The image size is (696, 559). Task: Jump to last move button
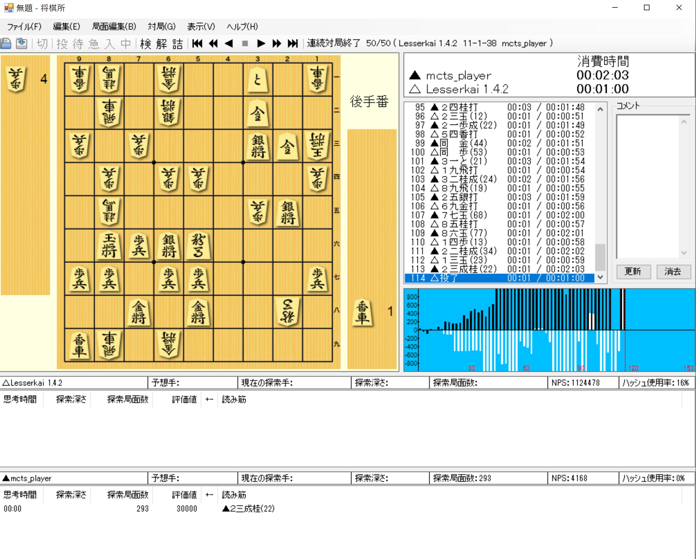pos(293,43)
